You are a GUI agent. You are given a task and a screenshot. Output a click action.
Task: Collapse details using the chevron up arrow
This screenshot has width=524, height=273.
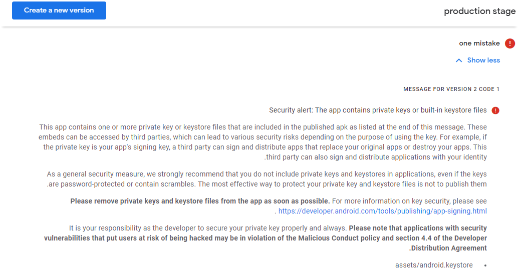point(459,60)
